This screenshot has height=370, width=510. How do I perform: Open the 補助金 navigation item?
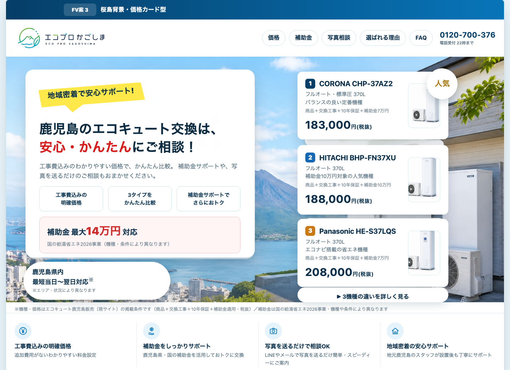tap(304, 38)
